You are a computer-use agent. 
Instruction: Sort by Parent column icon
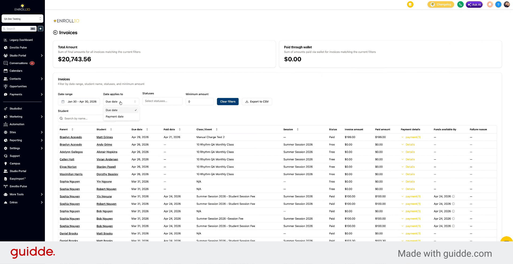tap(72, 129)
